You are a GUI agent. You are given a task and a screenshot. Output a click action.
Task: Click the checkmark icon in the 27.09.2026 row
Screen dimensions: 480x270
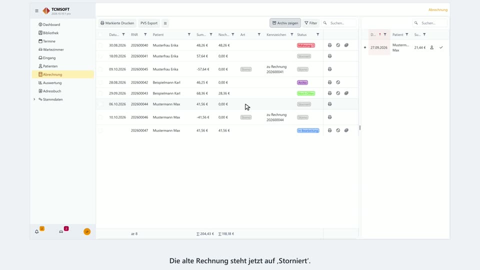coord(441,47)
